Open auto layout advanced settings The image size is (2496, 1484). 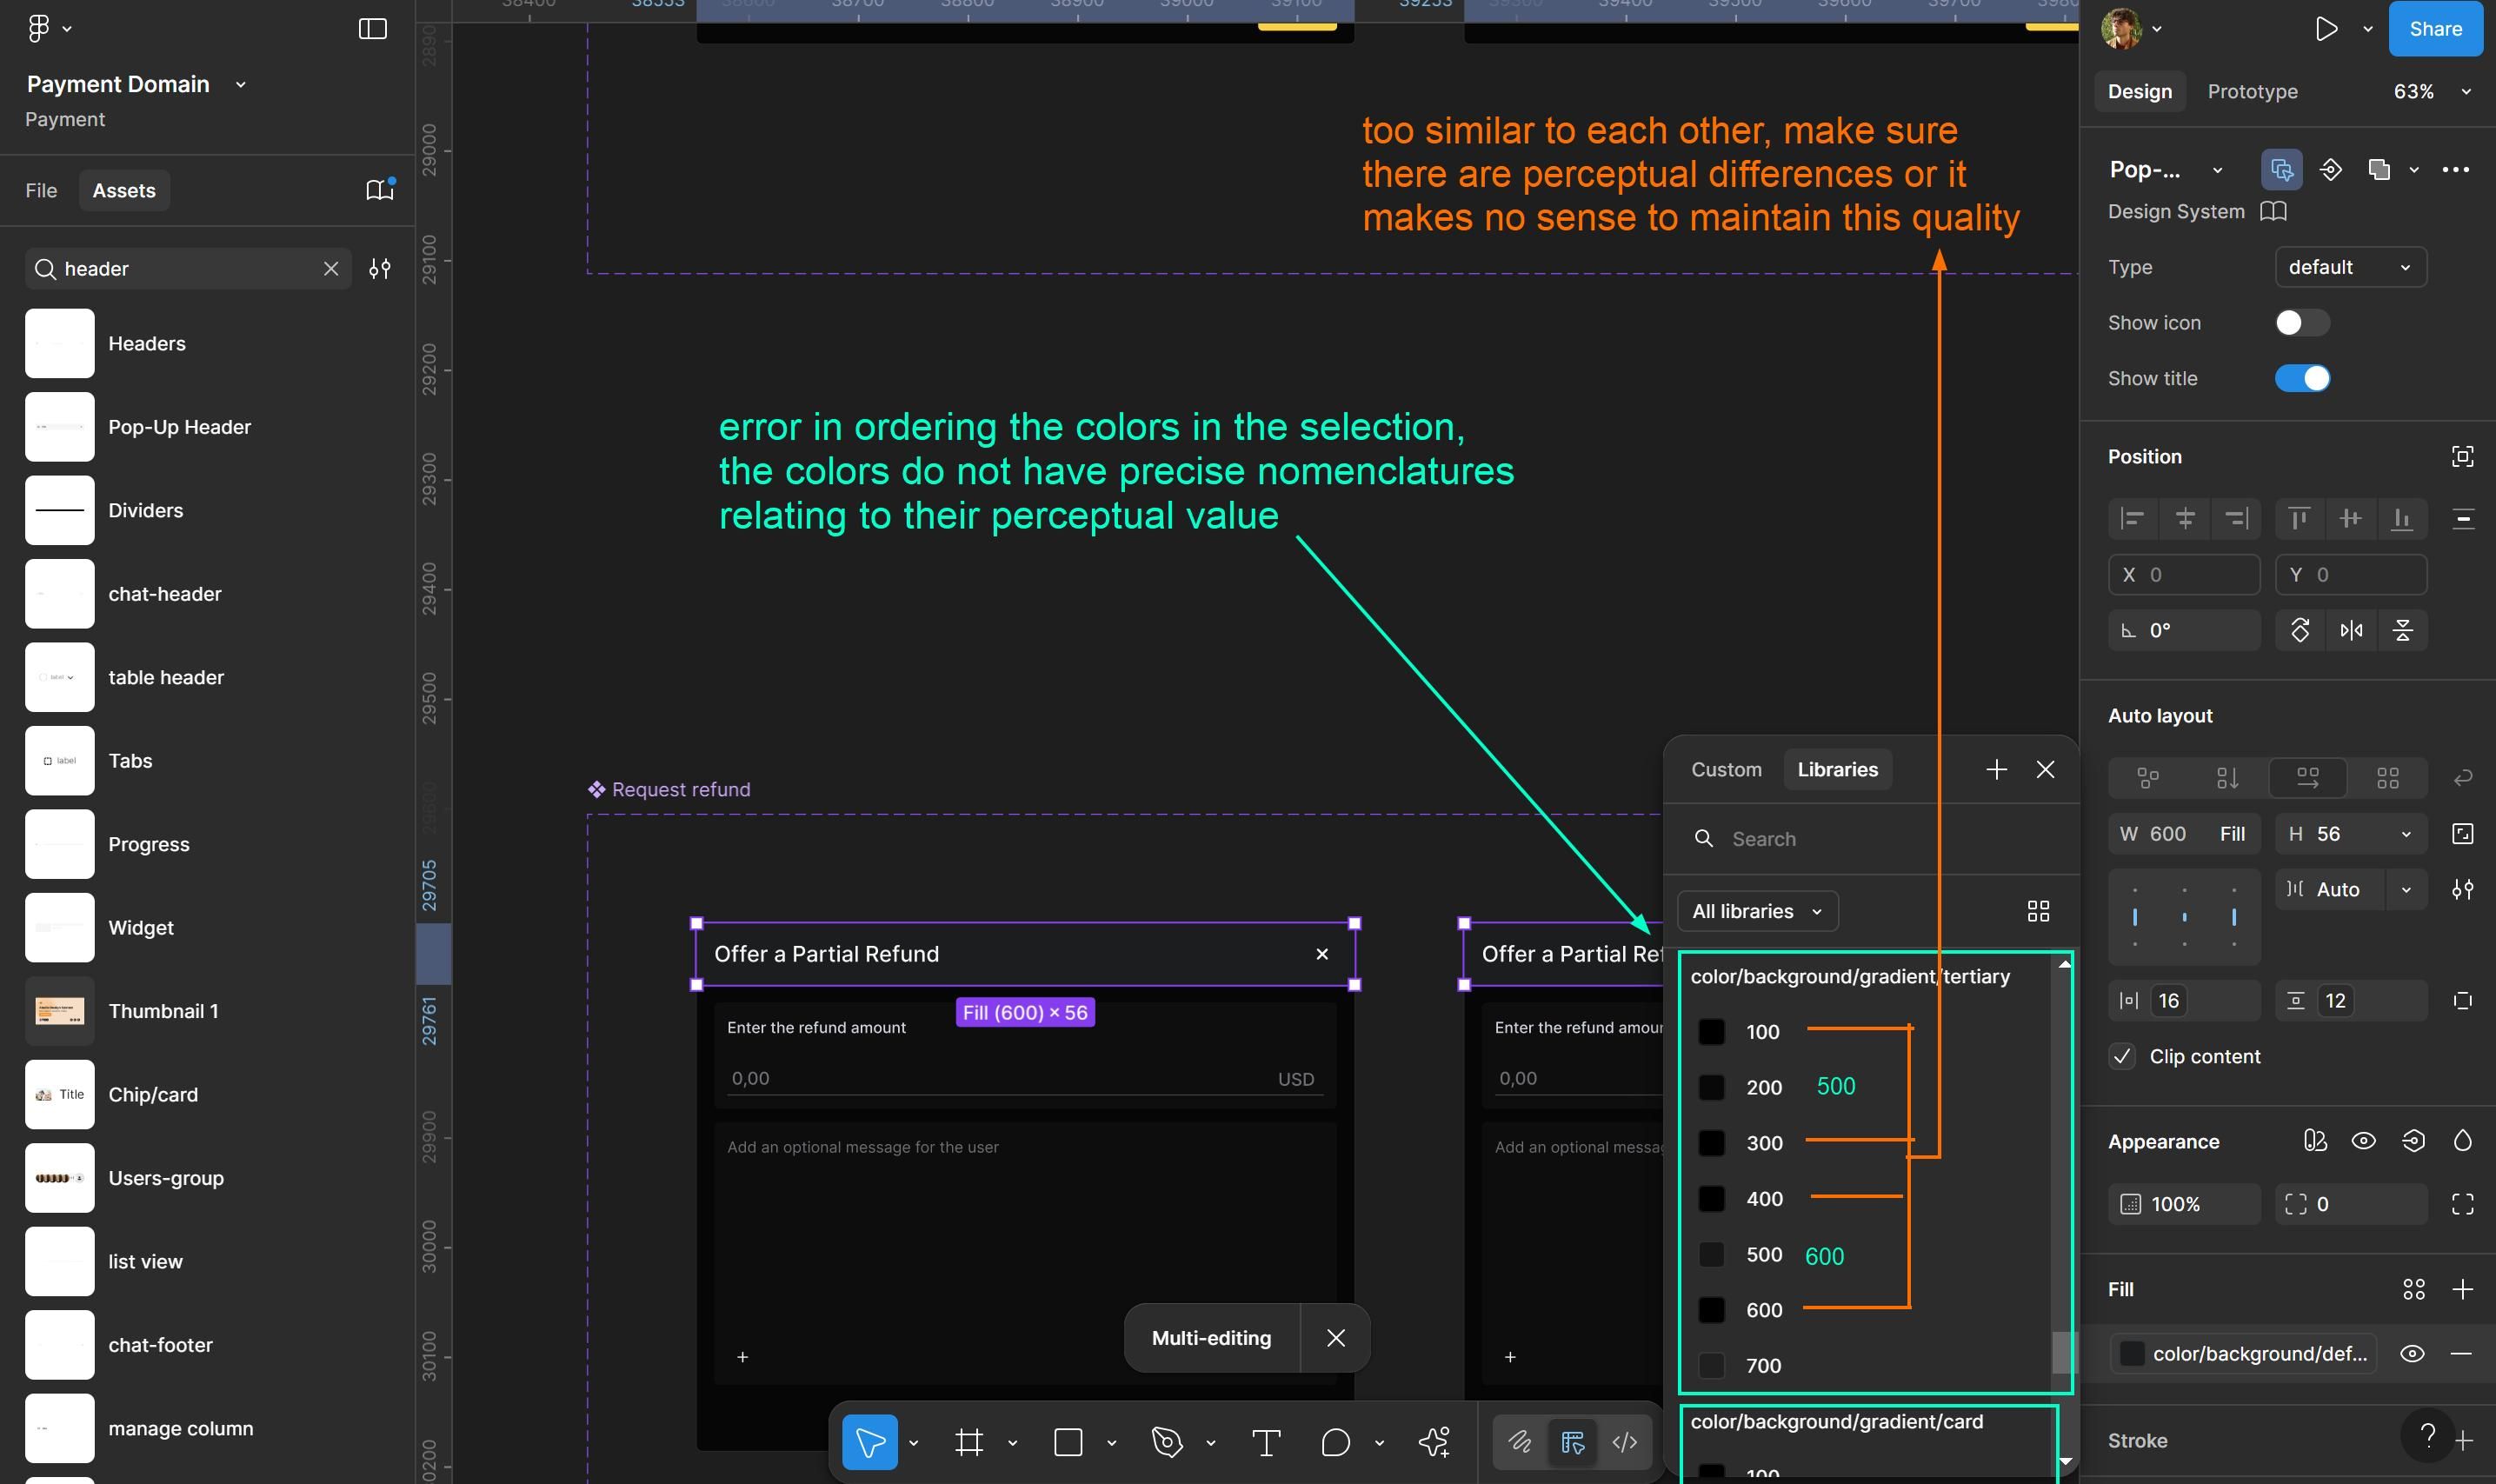[2462, 889]
